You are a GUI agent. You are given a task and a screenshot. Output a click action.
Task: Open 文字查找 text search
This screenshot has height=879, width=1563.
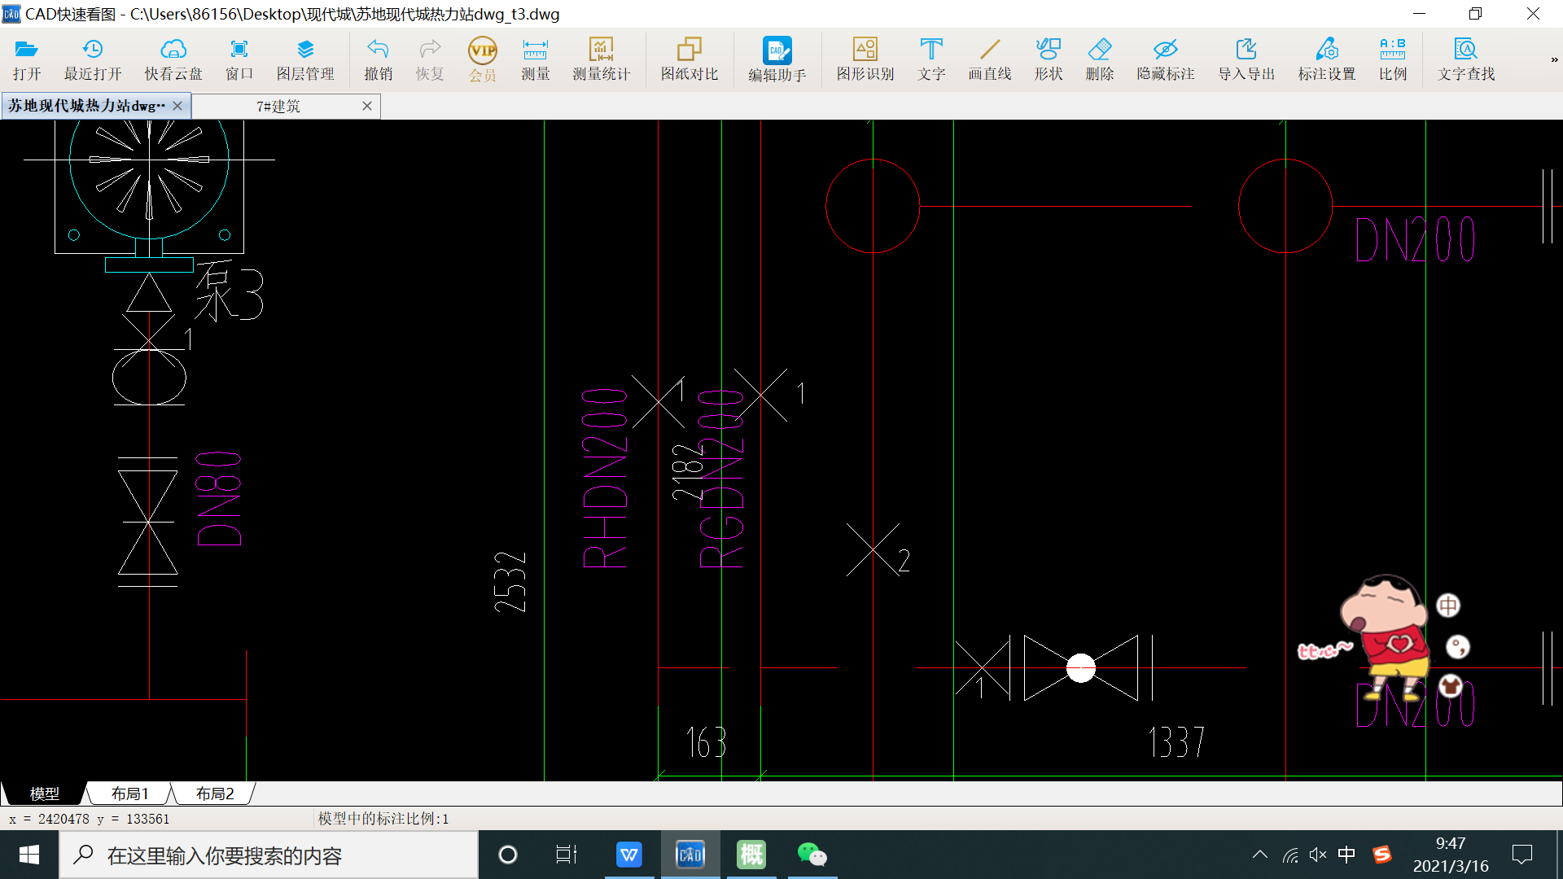1466,60
